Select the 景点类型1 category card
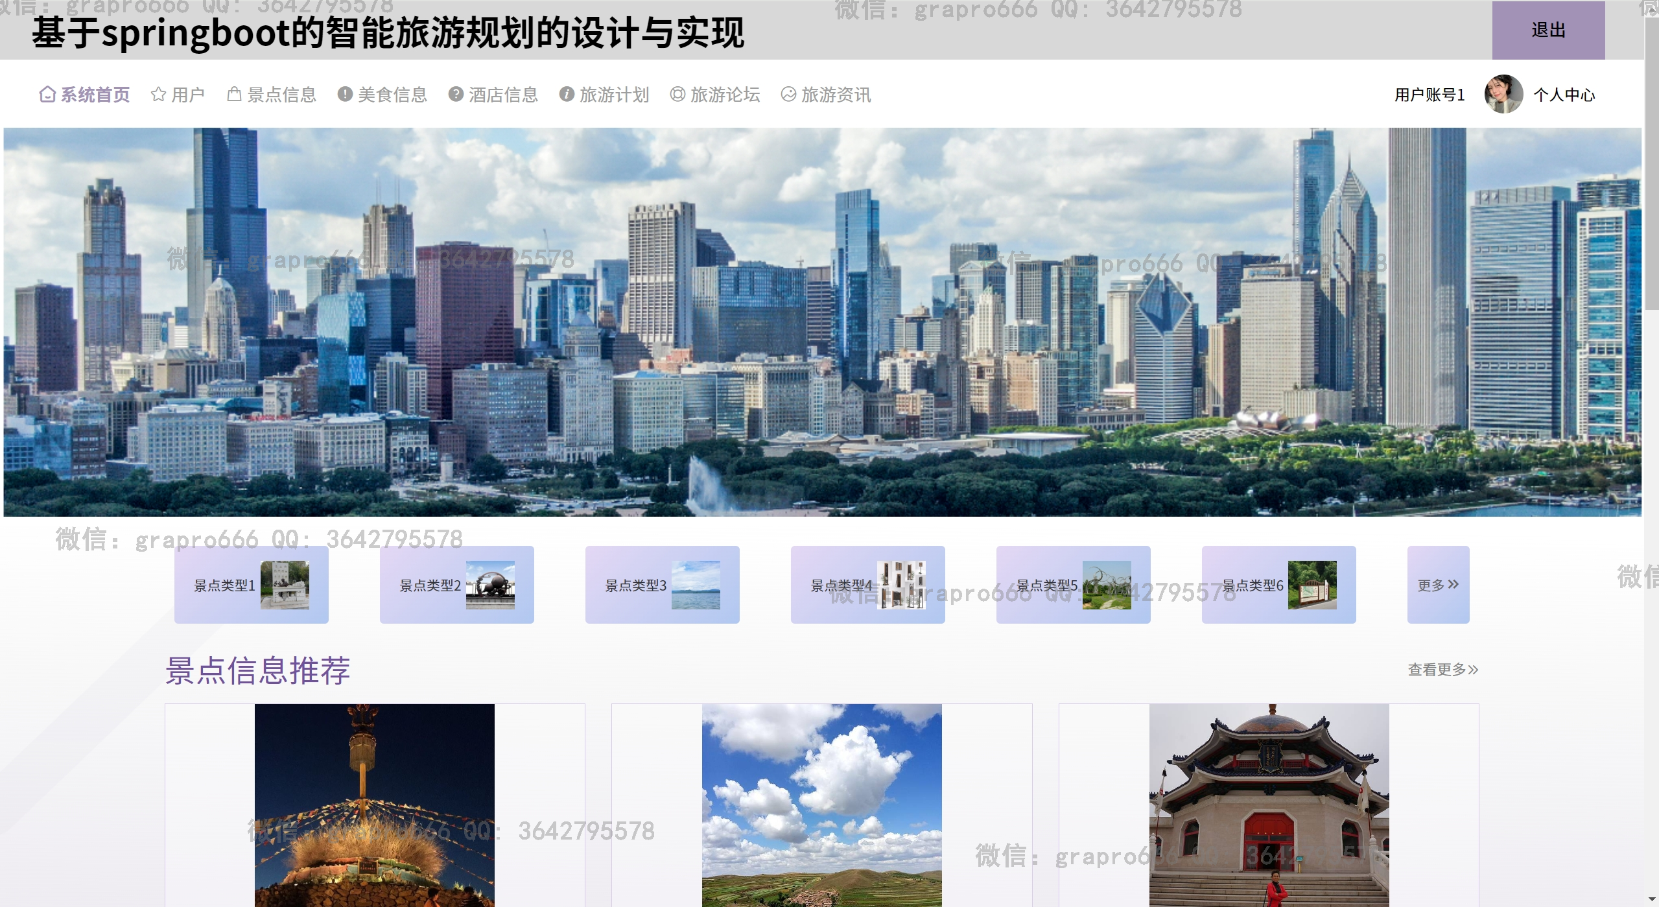The width and height of the screenshot is (1659, 907). [251, 585]
